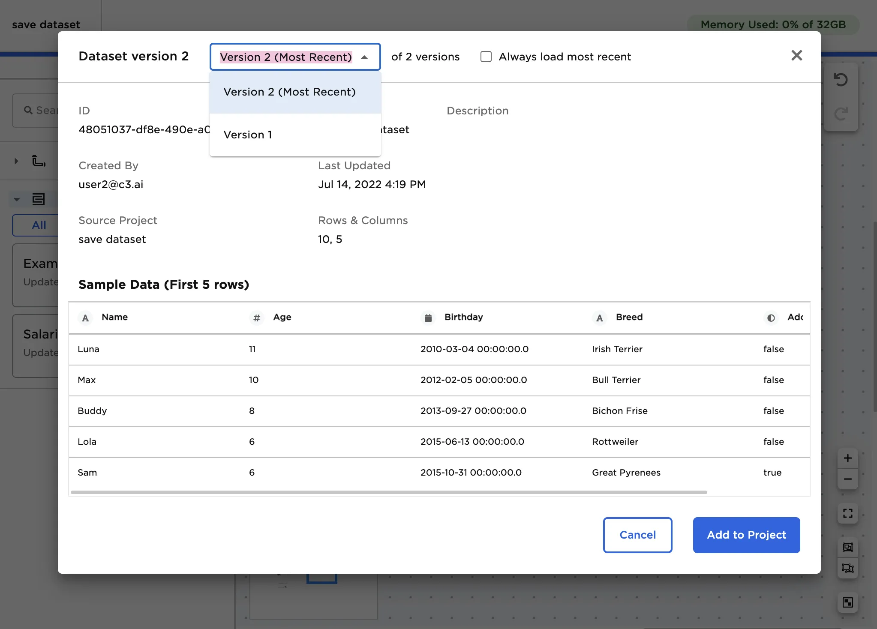Click Add to Project button
Viewport: 877px width, 629px height.
pos(746,535)
